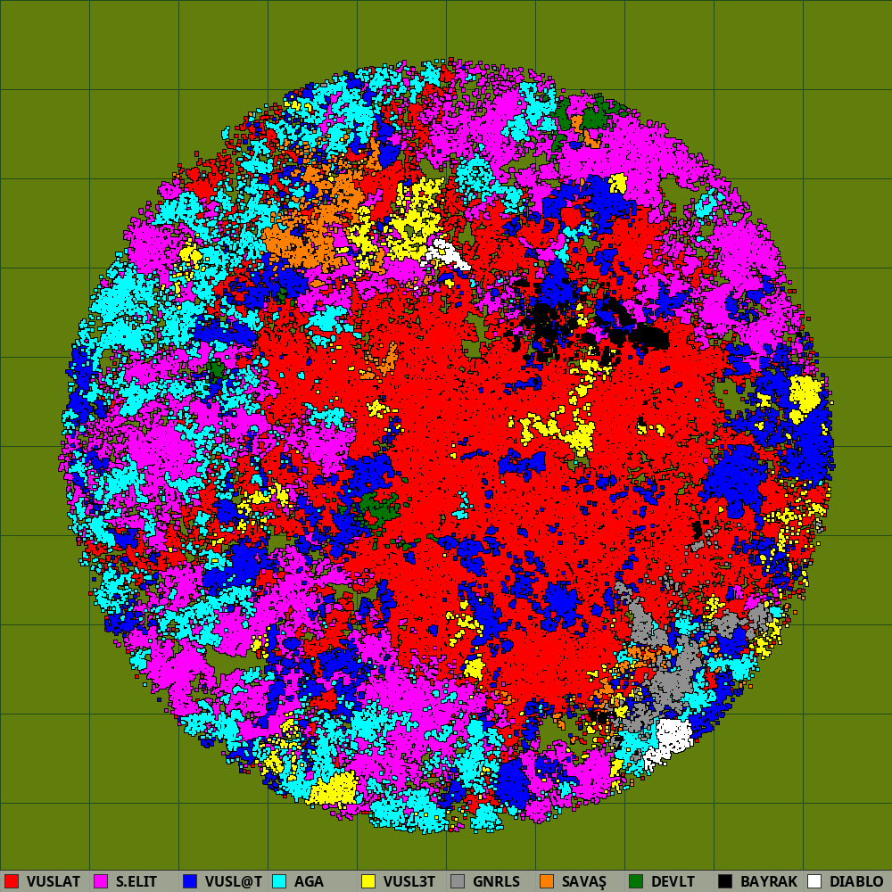Click the blue VUSL@T legend swatch

tap(190, 881)
